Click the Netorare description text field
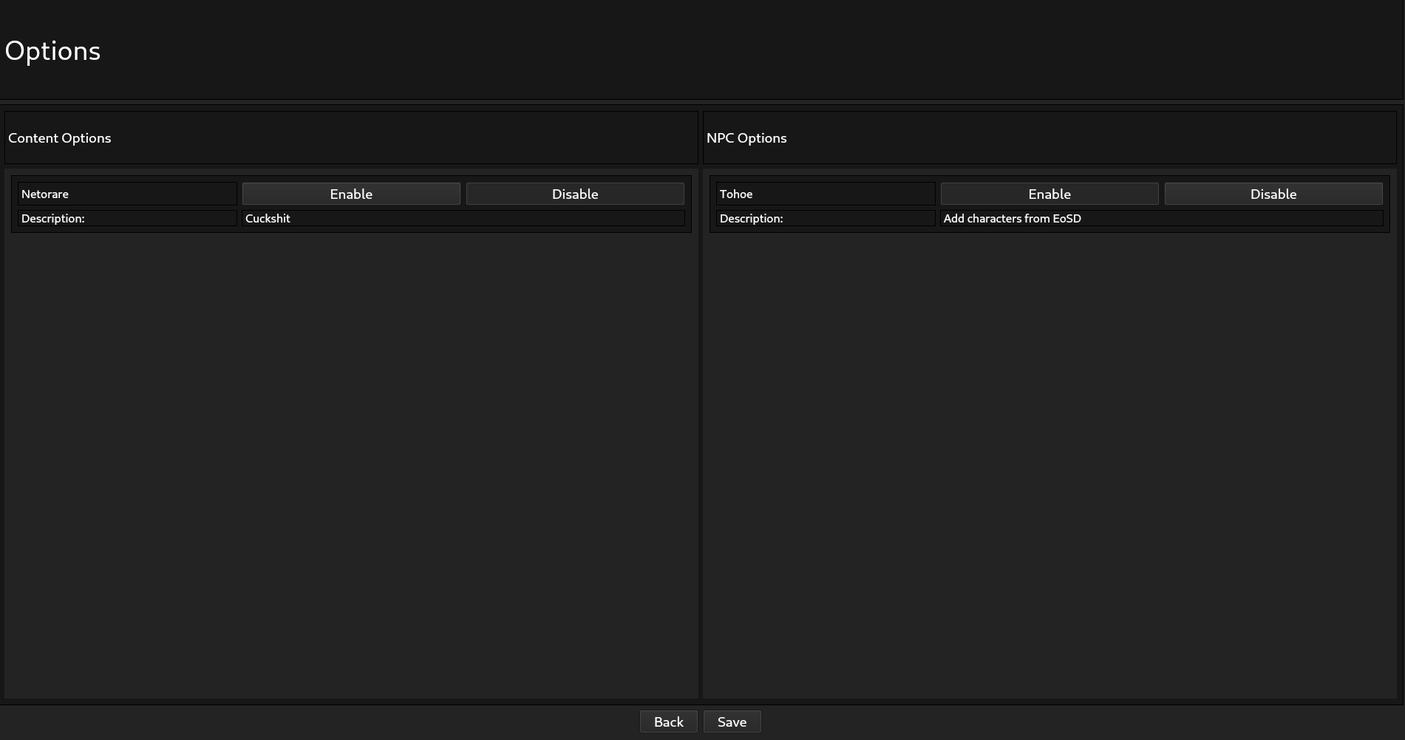Viewport: 1405px width, 740px height. tap(463, 218)
